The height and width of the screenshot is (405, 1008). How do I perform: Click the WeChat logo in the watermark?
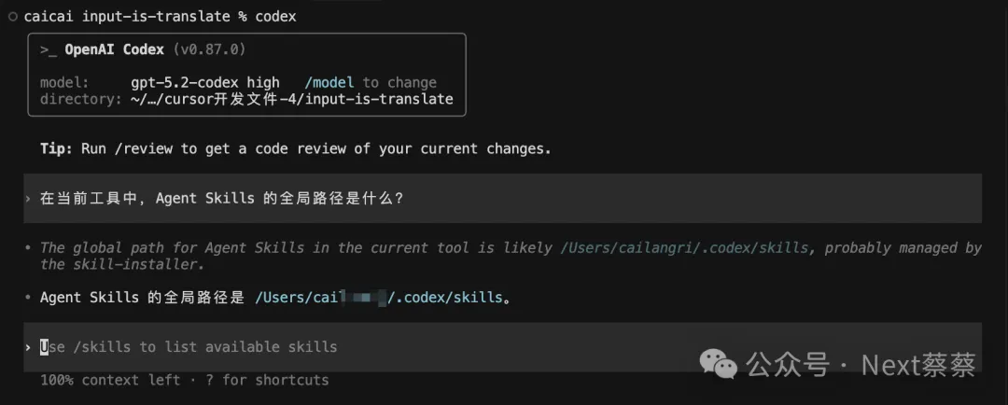click(721, 364)
